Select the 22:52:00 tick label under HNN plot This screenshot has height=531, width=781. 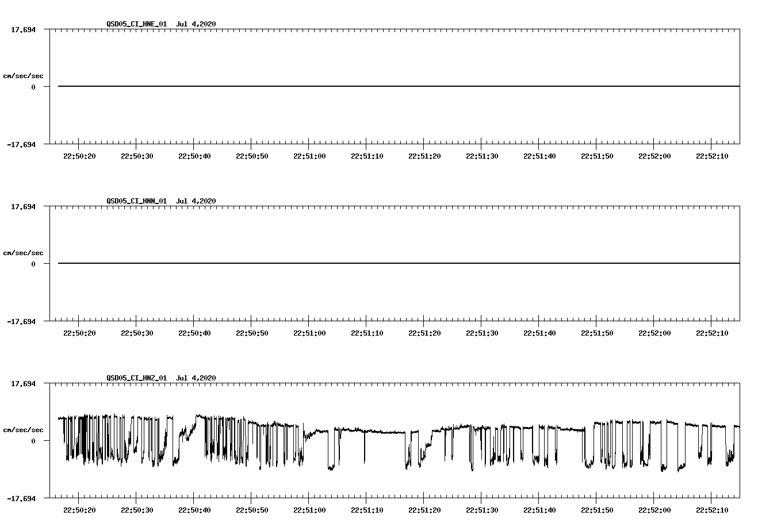(654, 333)
